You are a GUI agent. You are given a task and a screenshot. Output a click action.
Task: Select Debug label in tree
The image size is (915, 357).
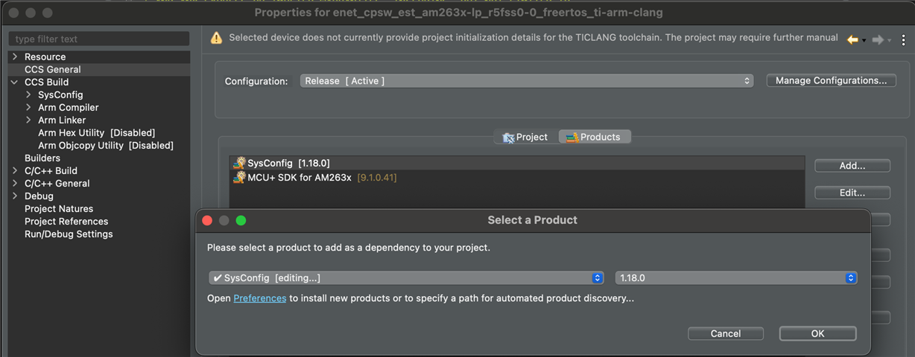pyautogui.click(x=39, y=196)
